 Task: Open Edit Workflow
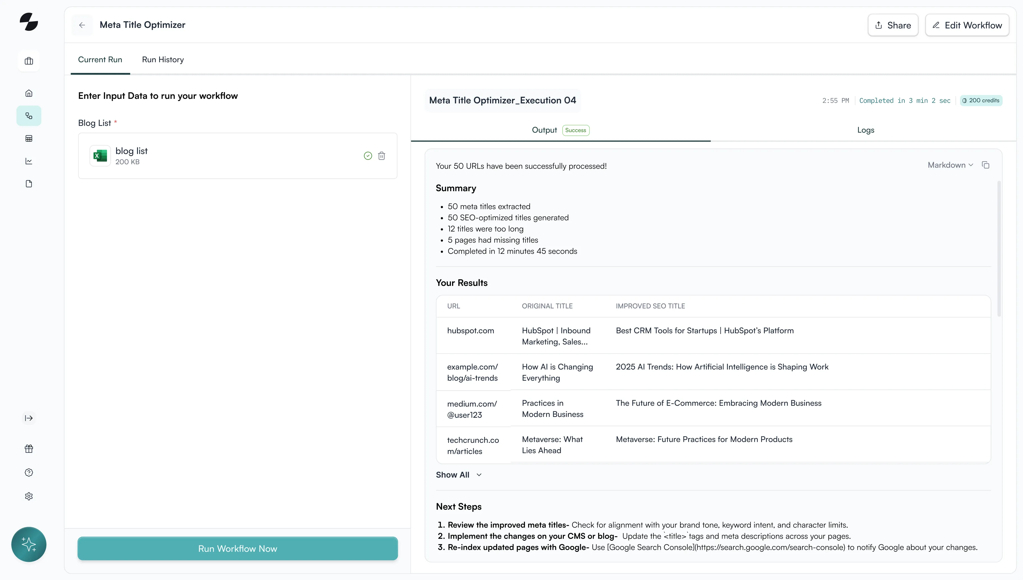pos(967,25)
